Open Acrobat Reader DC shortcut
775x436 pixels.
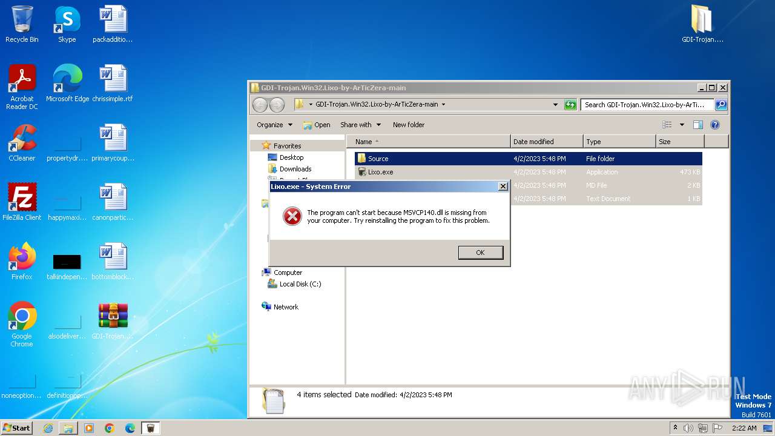click(x=22, y=87)
